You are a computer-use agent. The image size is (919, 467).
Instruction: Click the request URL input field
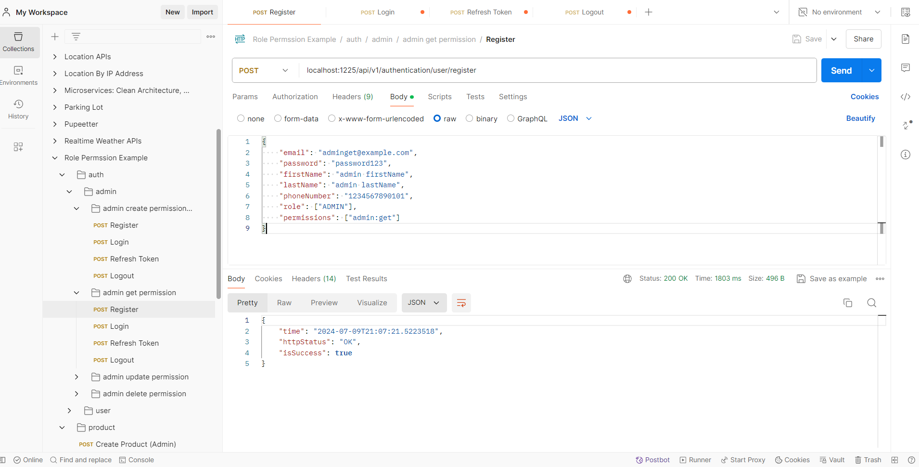coord(558,70)
